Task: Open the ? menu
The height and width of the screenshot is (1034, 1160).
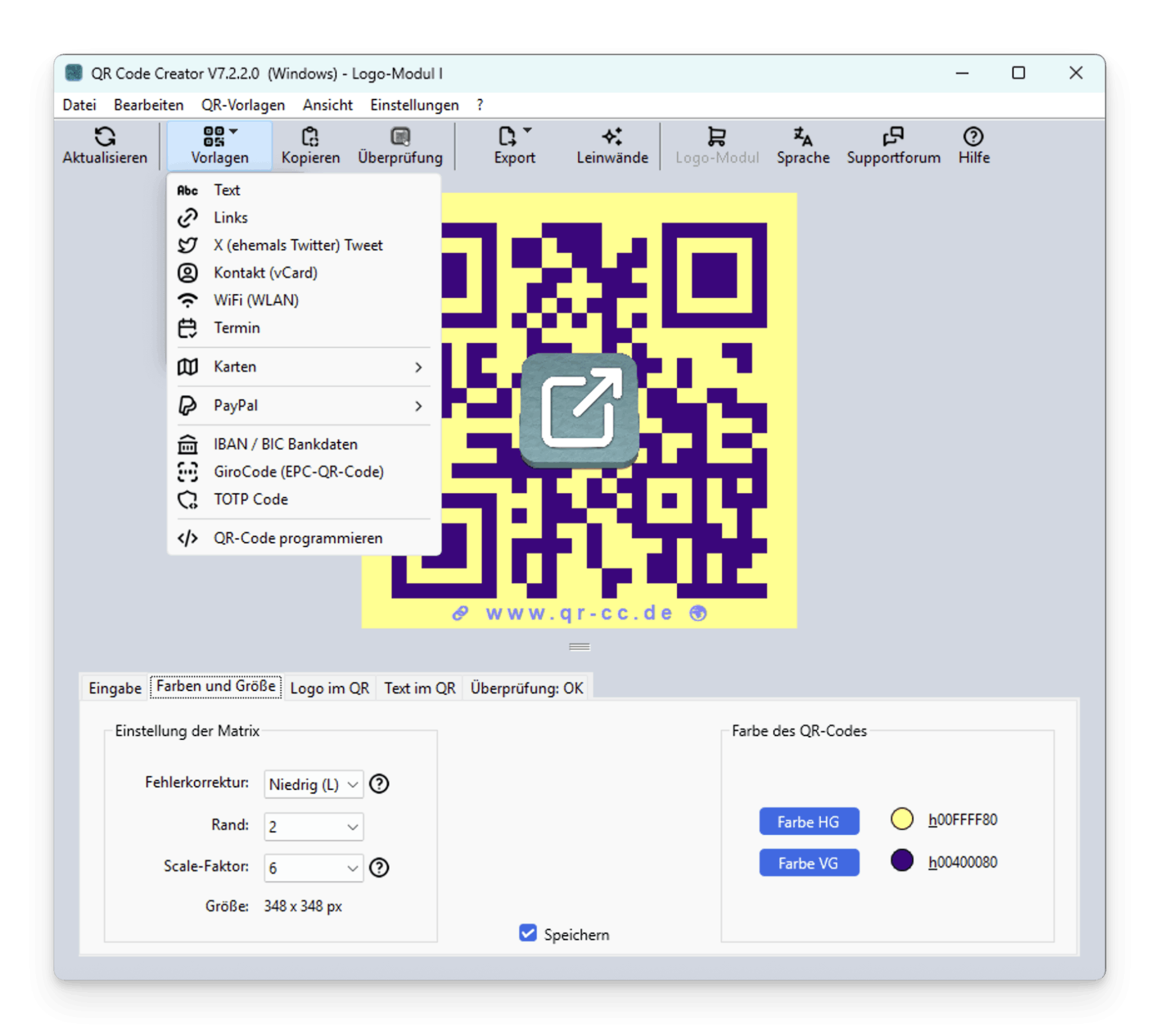Action: (480, 105)
